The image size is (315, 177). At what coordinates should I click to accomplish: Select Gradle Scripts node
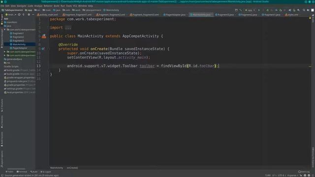(11, 66)
